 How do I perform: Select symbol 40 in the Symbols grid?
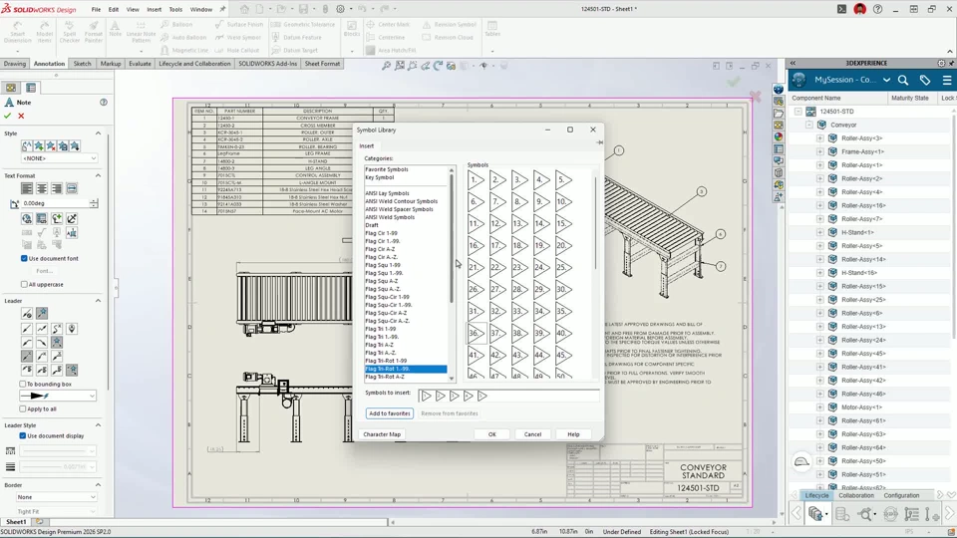pyautogui.click(x=563, y=333)
